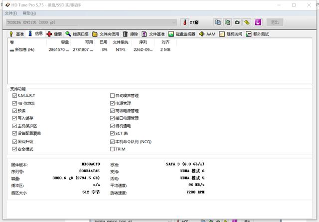
Task: Toggle the S.M.A.R.T checkbox
Action: pos(14,95)
